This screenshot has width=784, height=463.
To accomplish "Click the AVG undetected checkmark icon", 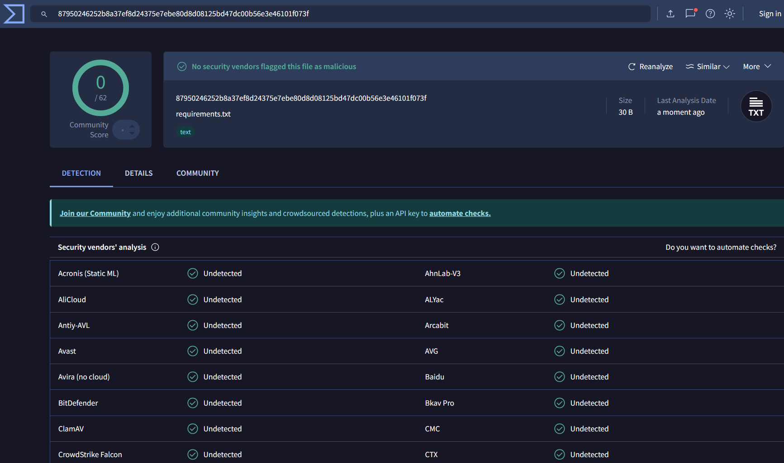I will tap(560, 351).
